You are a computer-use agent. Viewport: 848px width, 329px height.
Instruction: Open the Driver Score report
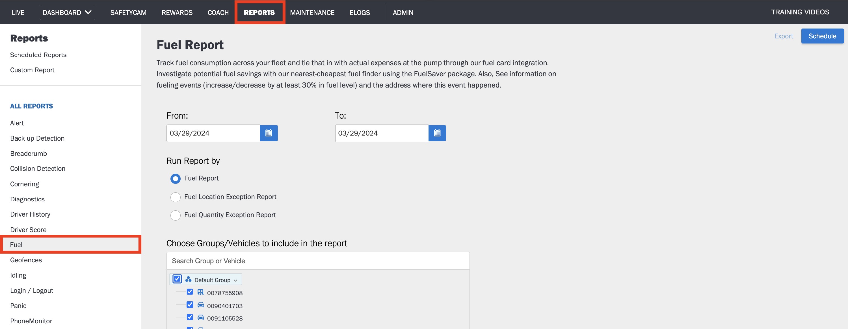pos(28,230)
